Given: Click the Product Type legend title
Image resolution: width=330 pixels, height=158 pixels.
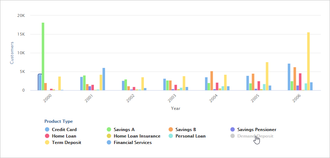Looking at the screenshot, I should [58, 121].
